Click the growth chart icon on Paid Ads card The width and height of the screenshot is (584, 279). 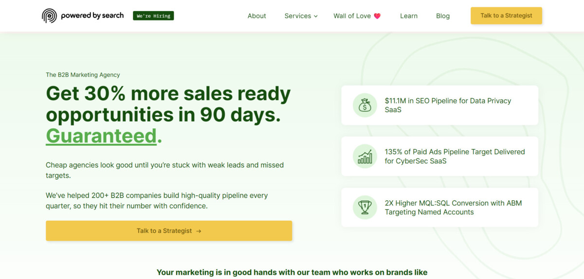pyautogui.click(x=365, y=157)
